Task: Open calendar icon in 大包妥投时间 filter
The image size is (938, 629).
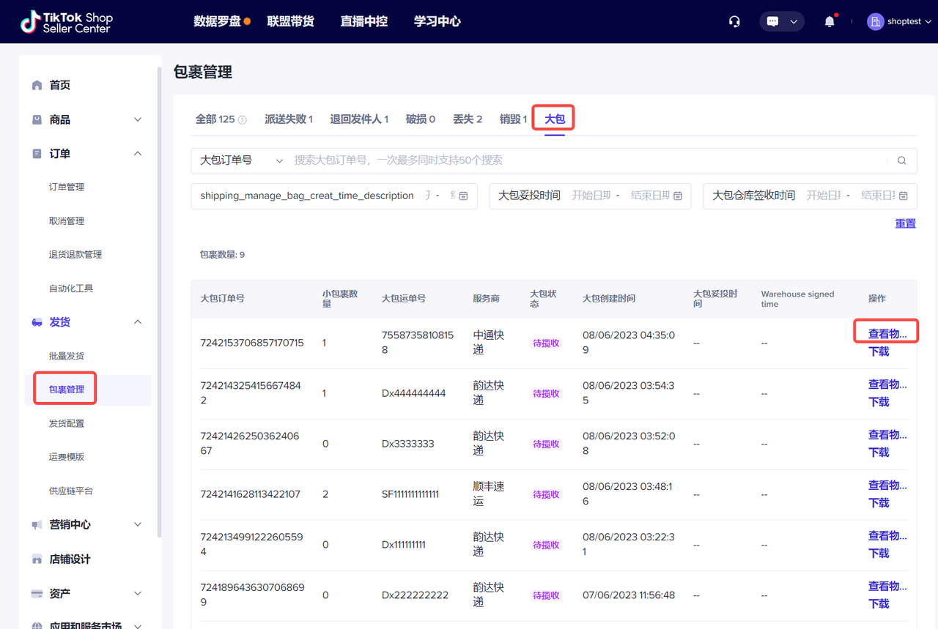Action: click(678, 196)
